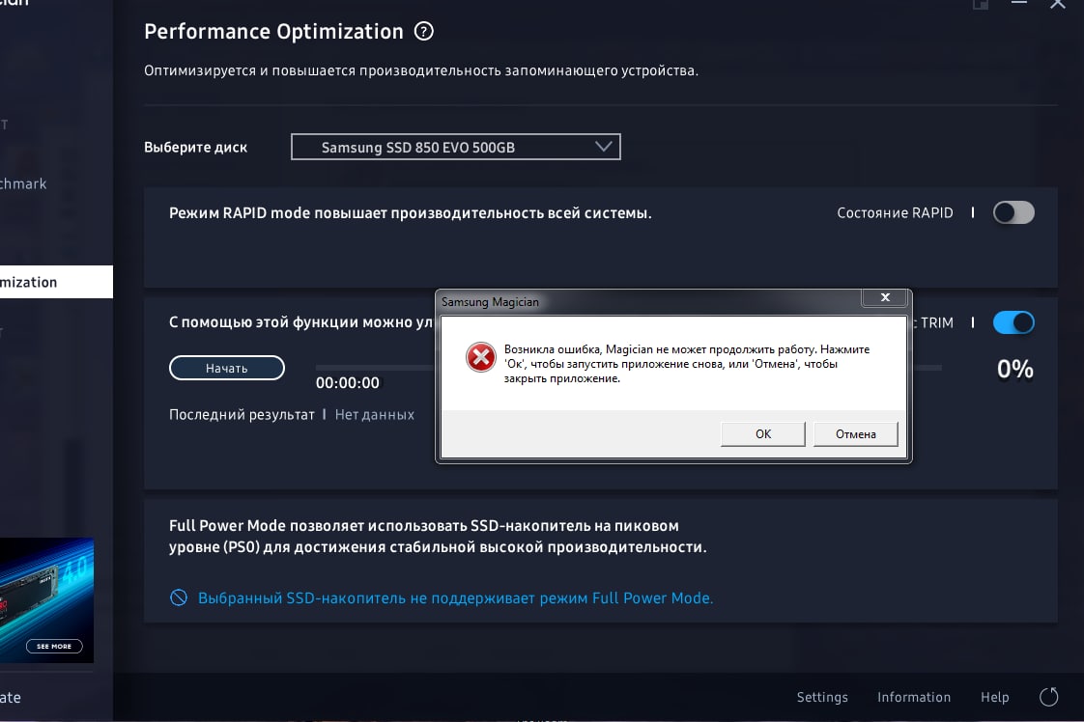Image resolution: width=1084 pixels, height=722 pixels.
Task: Turn off the TRIM toggle switch
Action: tap(1013, 322)
